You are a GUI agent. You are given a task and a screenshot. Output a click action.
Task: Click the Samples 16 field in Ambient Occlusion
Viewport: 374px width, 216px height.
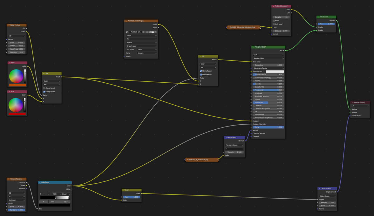(281, 17)
